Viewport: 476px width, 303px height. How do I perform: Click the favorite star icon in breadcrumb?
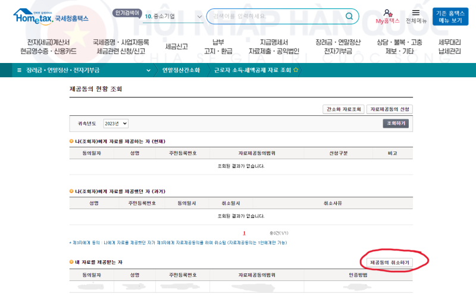pyautogui.click(x=296, y=70)
